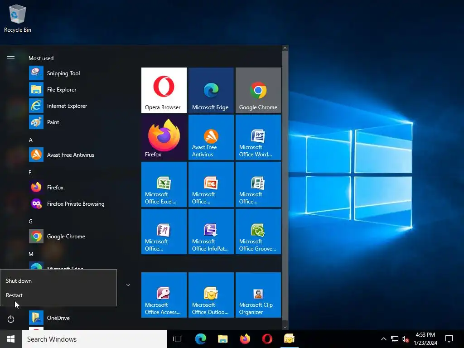Click the Windows Start button
Screen dimensions: 464x348
coord(11,339)
